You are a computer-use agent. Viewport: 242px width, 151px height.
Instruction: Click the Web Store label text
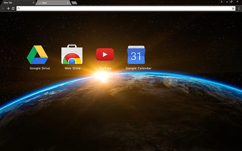point(73,68)
